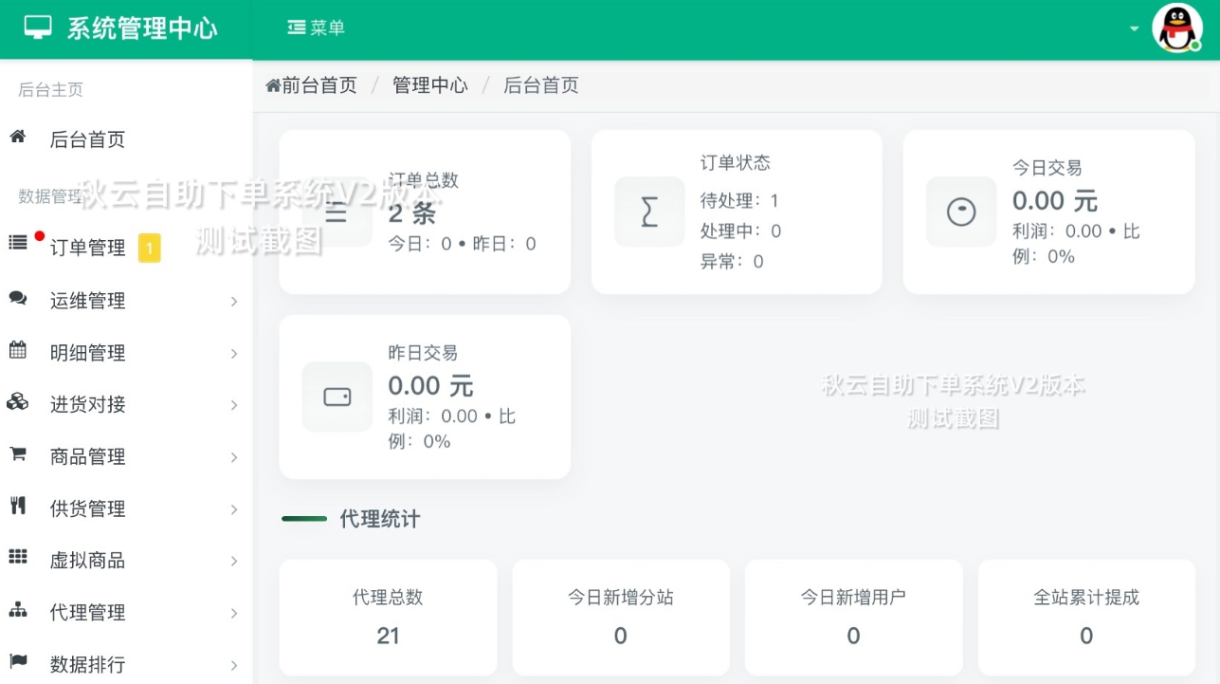Select 管理中心 in the breadcrumb trail
Image resolution: width=1220 pixels, height=684 pixels.
click(429, 84)
